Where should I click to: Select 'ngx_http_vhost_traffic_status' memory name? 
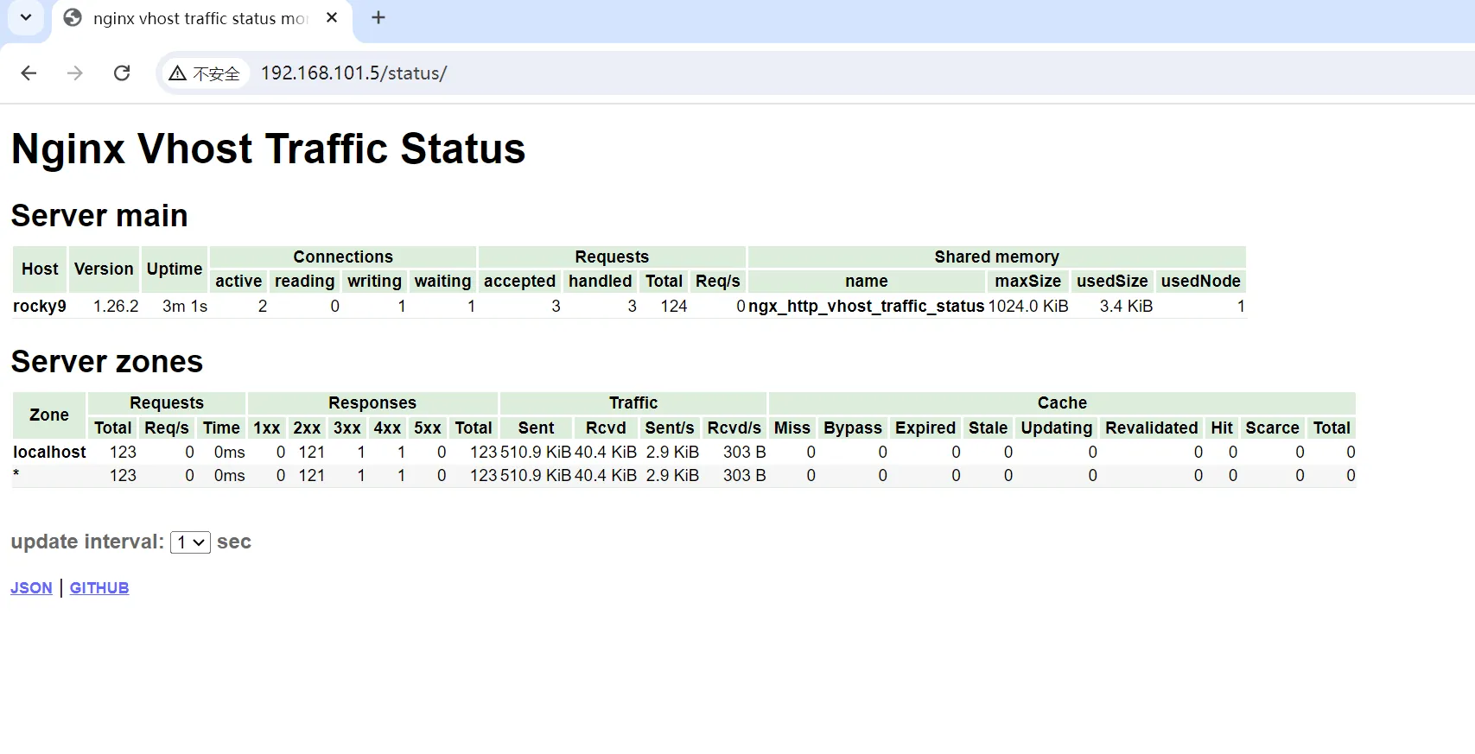(x=866, y=307)
